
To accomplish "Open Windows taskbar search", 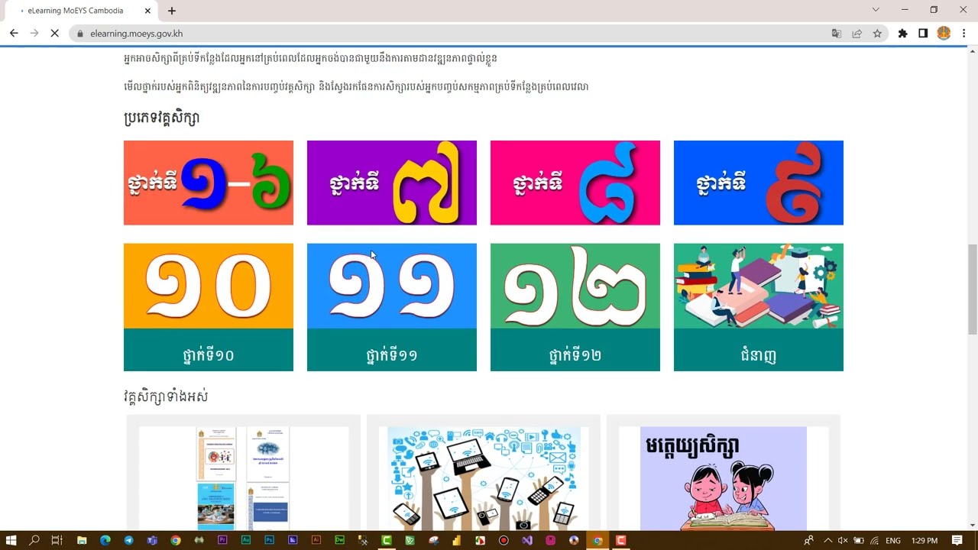I will click(x=34, y=540).
